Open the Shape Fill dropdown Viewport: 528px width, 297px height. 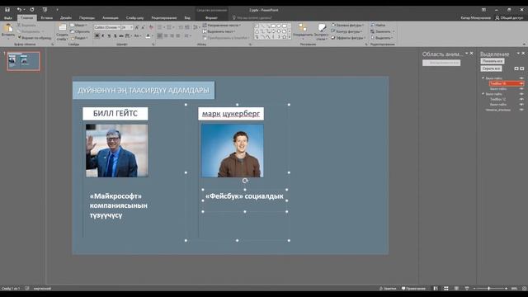click(x=347, y=25)
